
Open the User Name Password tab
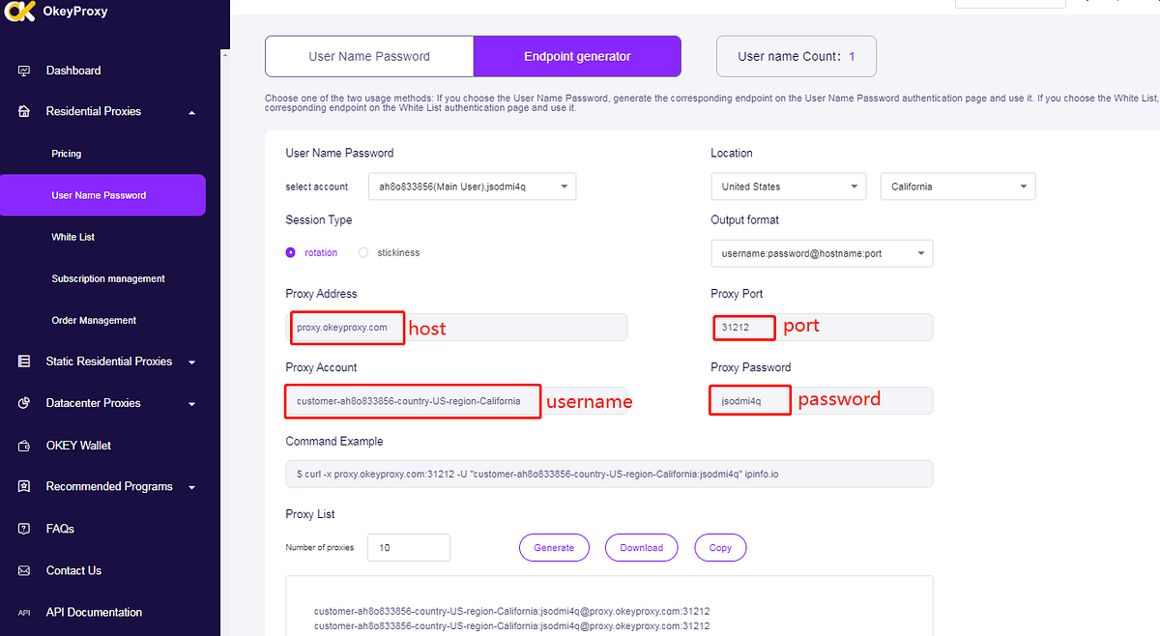tap(369, 56)
